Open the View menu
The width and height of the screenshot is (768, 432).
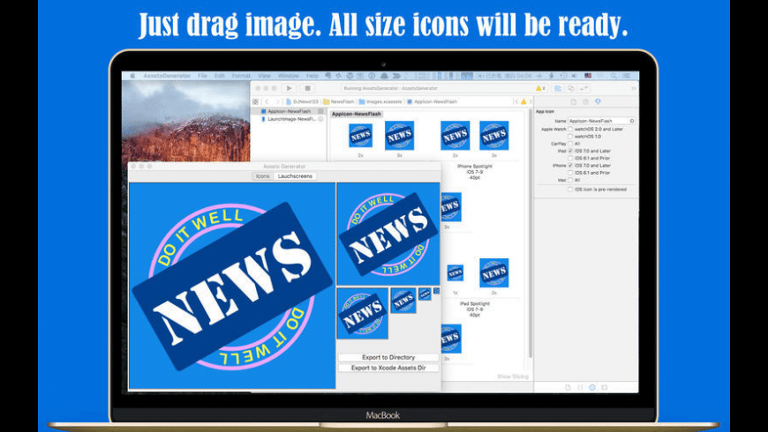coord(264,76)
